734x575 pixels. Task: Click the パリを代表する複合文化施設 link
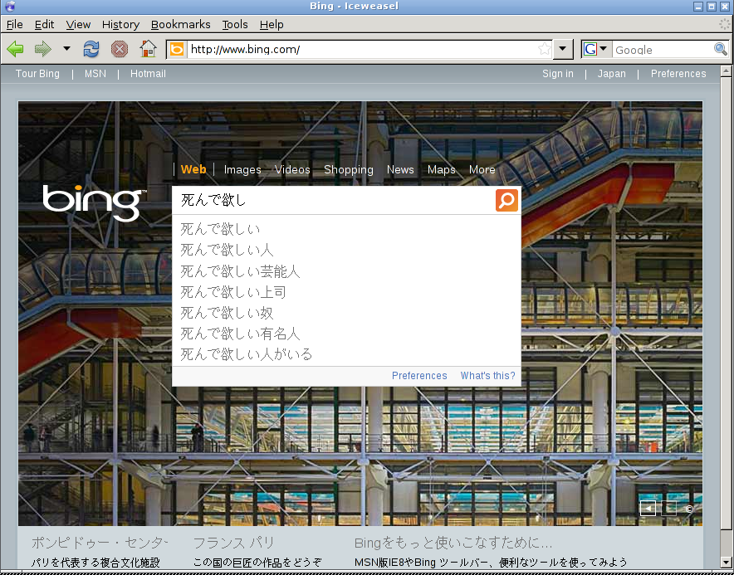(x=95, y=563)
